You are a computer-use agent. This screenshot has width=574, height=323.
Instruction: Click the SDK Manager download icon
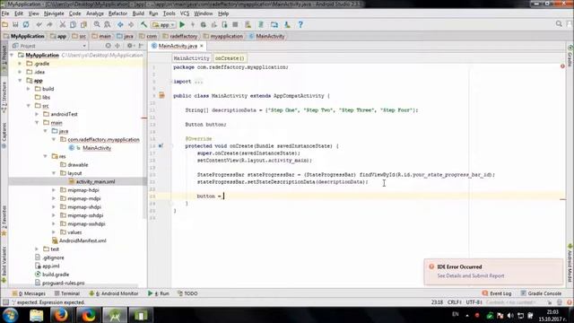pyautogui.click(x=287, y=24)
